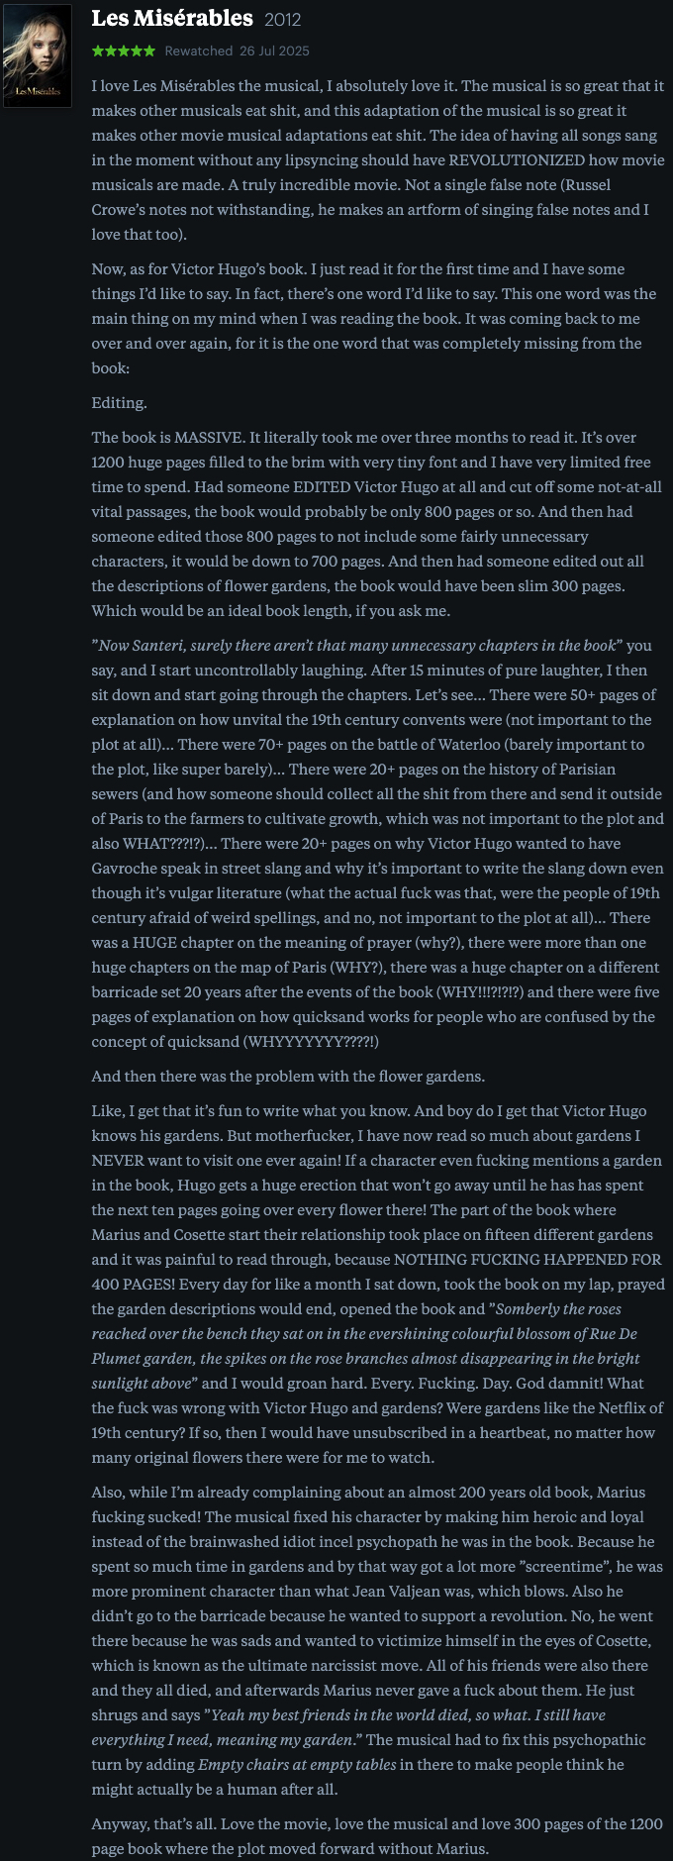Click the Les Misérables poster thumbnail
This screenshot has height=1861, width=673.
coord(38,55)
